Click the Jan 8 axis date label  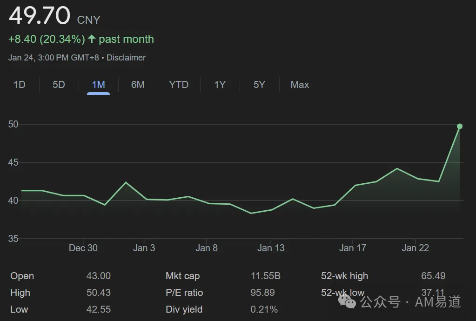pos(207,248)
